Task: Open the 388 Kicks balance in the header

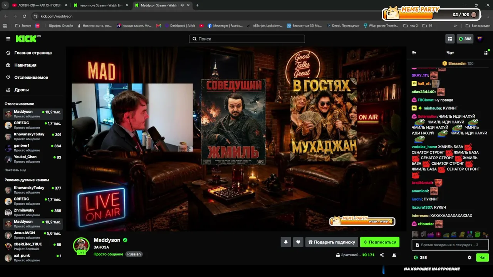Action: pos(465,39)
